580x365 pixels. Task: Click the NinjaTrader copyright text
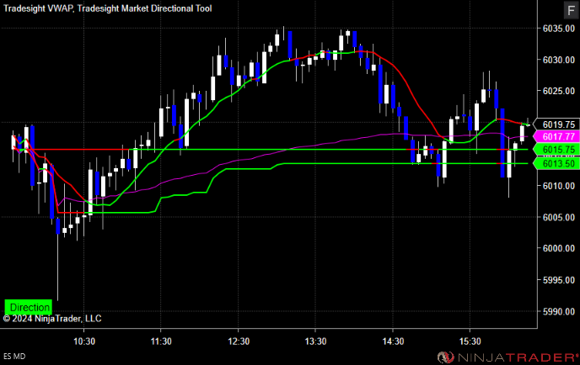tap(52, 319)
